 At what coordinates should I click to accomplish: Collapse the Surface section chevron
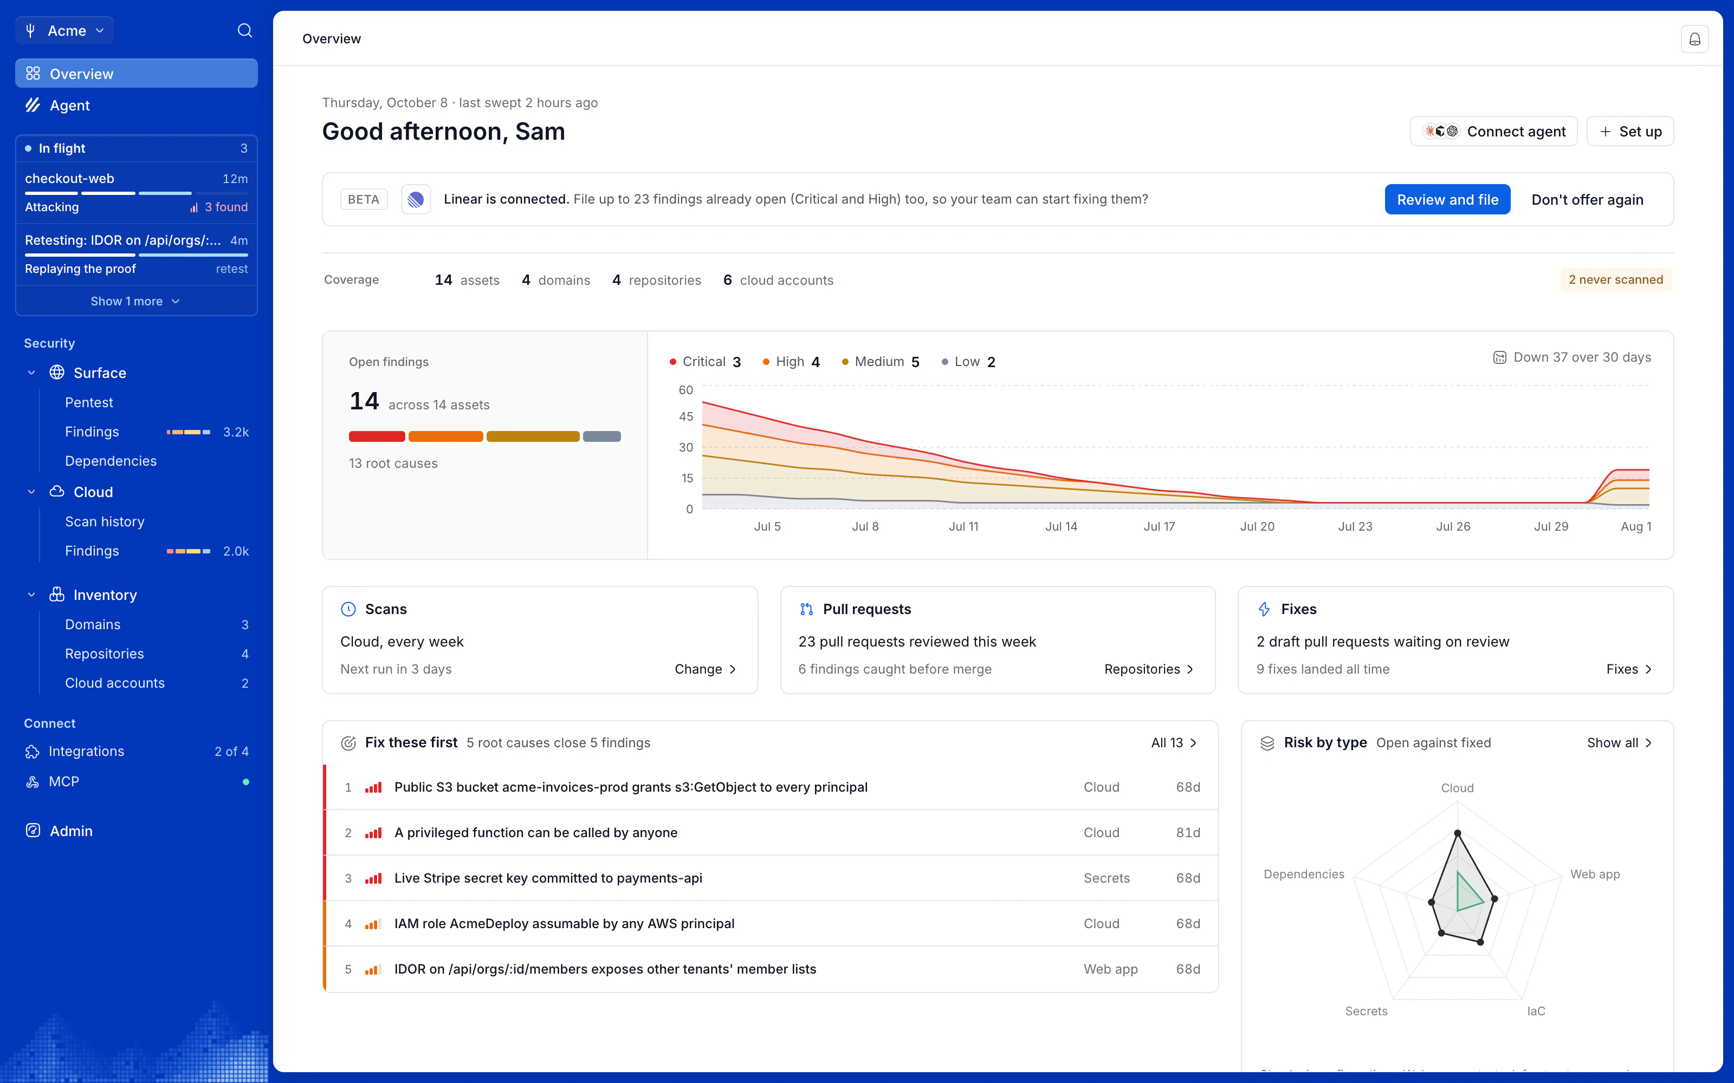pos(31,373)
